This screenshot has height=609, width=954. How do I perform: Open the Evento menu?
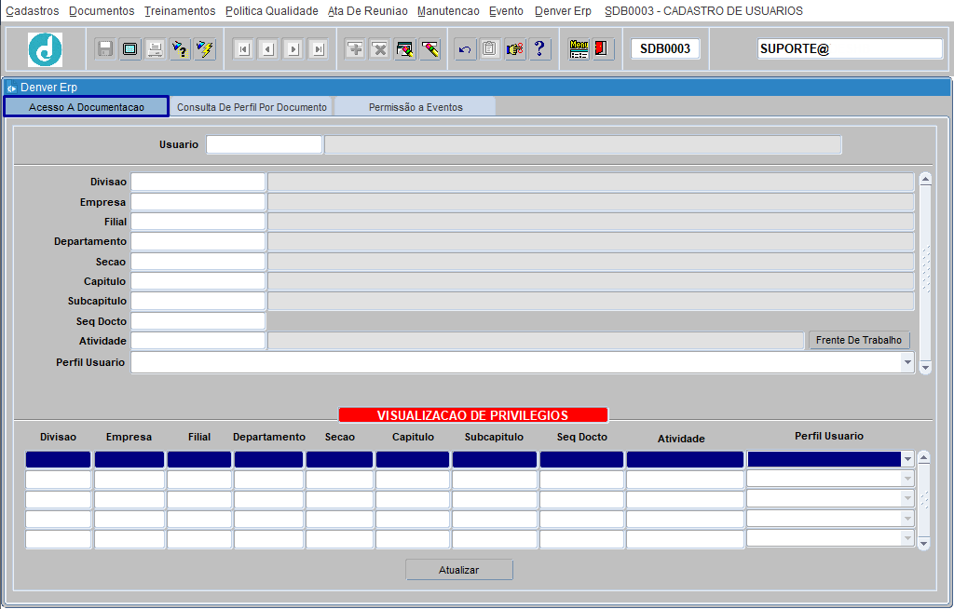pos(506,11)
